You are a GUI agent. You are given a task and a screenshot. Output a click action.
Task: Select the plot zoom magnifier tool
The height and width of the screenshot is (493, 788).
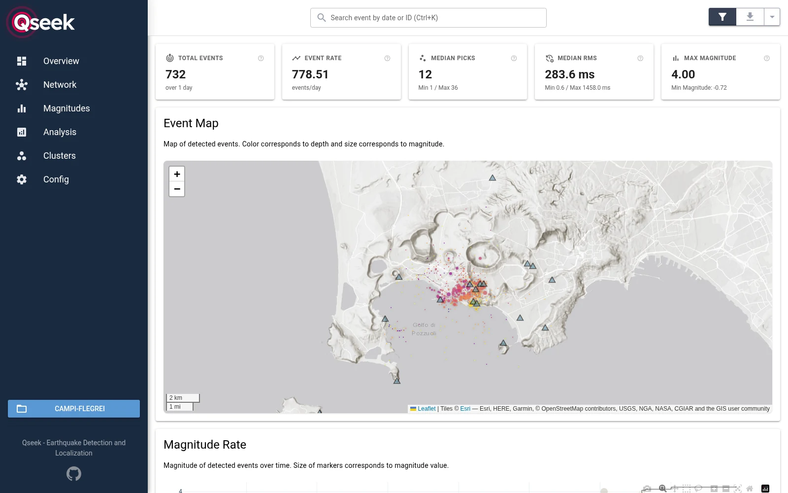[663, 489]
